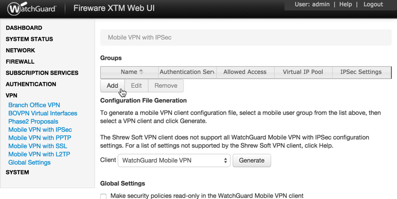This screenshot has height=199, width=397.
Task: Add a new Mobile VPN group
Action: point(112,86)
